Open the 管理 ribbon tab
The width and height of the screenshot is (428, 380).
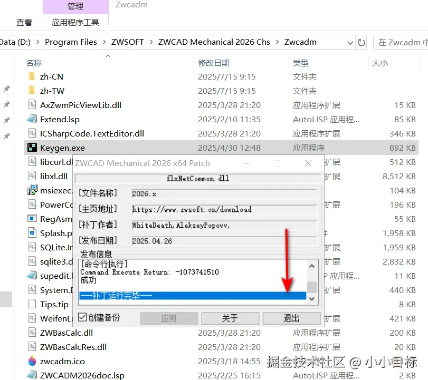(x=75, y=6)
